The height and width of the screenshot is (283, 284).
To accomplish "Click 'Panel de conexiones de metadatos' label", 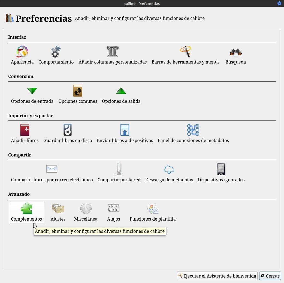I will coord(193,140).
